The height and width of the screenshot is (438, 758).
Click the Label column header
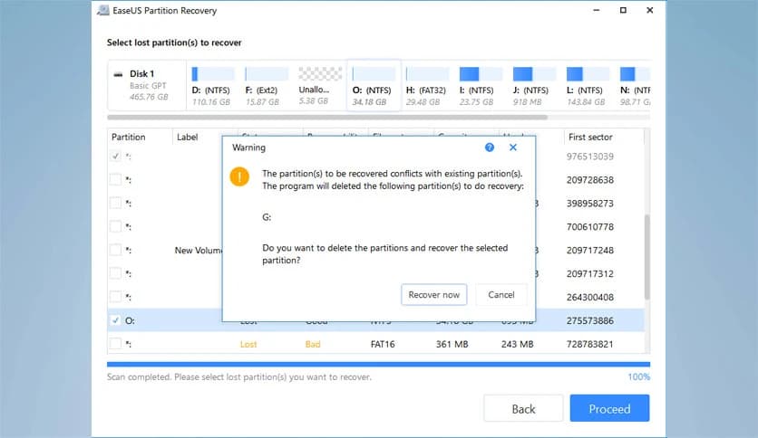point(199,137)
